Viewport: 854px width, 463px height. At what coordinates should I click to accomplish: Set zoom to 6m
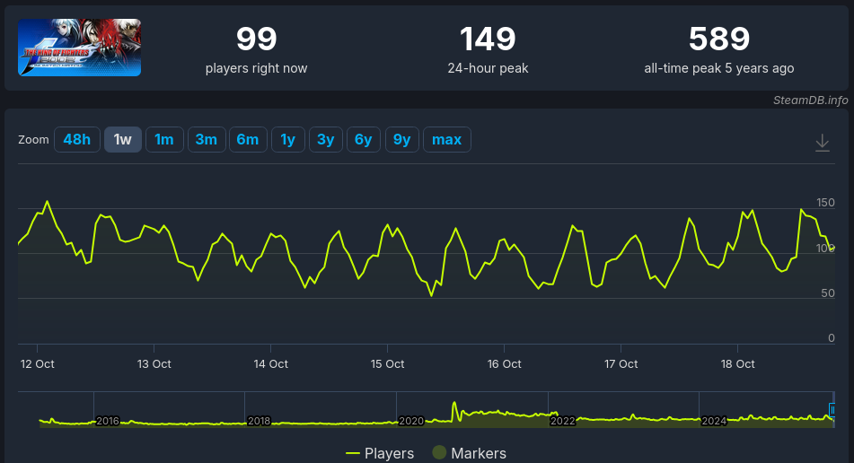pyautogui.click(x=248, y=139)
